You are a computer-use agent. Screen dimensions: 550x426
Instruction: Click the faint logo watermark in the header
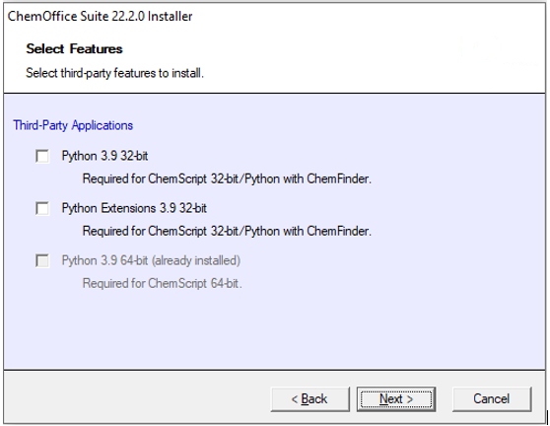click(498, 50)
